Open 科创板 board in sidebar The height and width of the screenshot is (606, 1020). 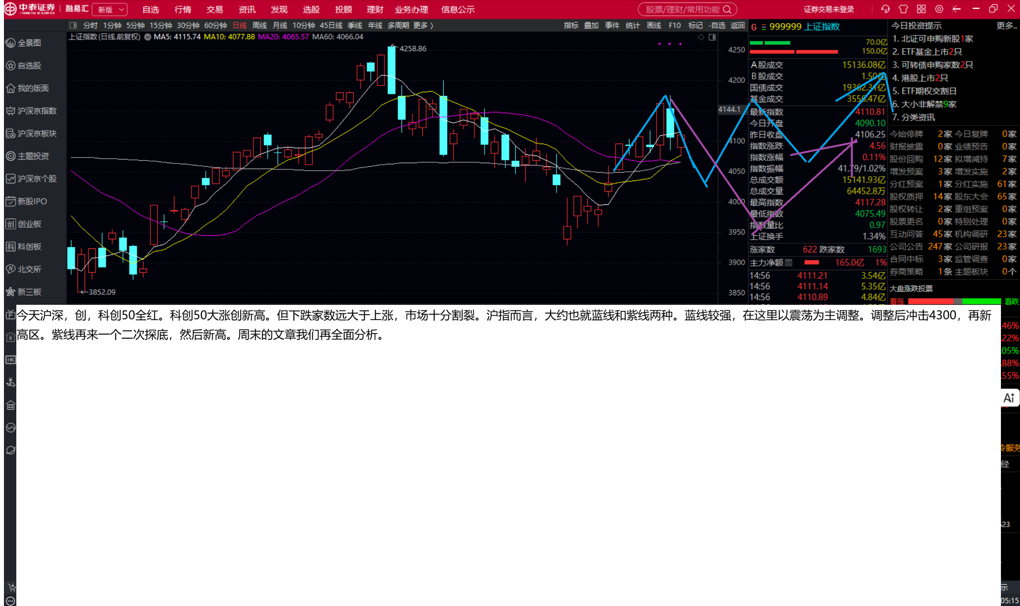coord(24,247)
